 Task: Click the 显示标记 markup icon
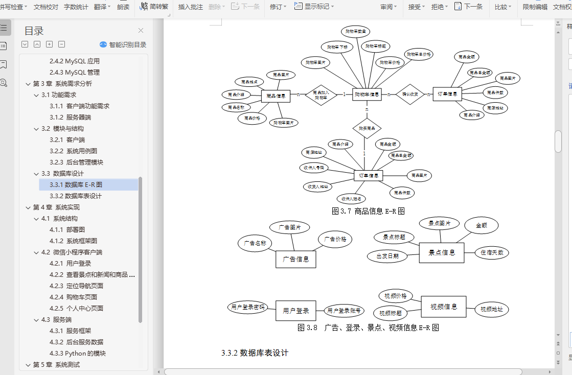(298, 6)
